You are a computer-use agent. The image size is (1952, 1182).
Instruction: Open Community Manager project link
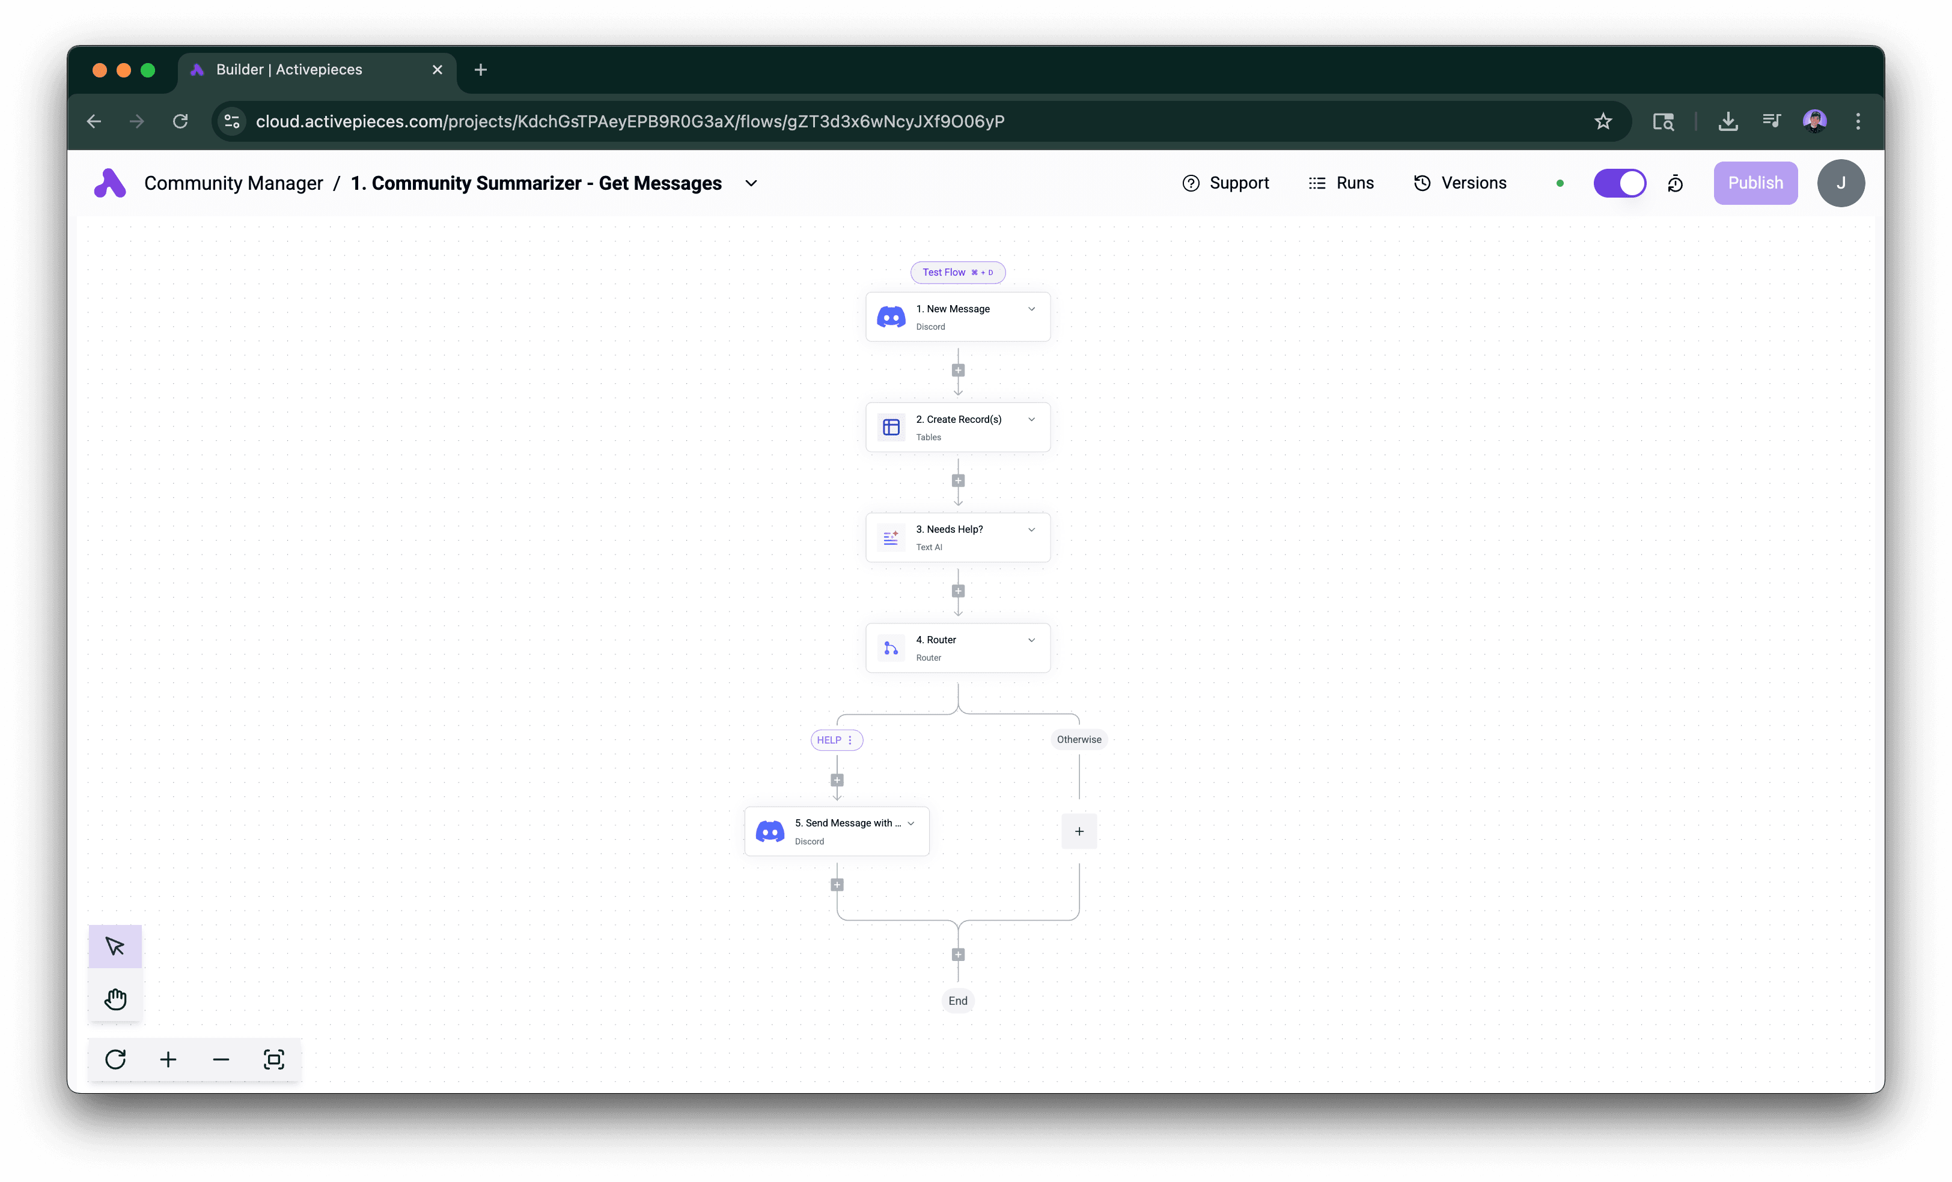[234, 183]
